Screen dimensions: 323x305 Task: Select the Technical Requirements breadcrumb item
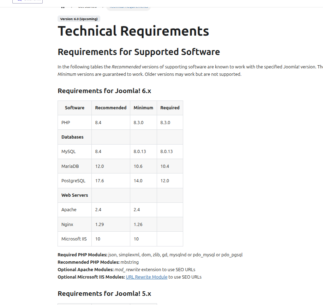[128, 6]
